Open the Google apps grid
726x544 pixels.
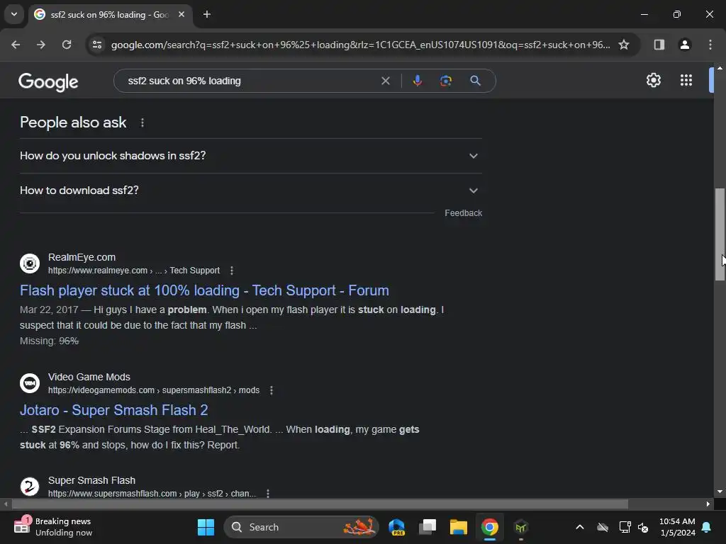click(686, 81)
